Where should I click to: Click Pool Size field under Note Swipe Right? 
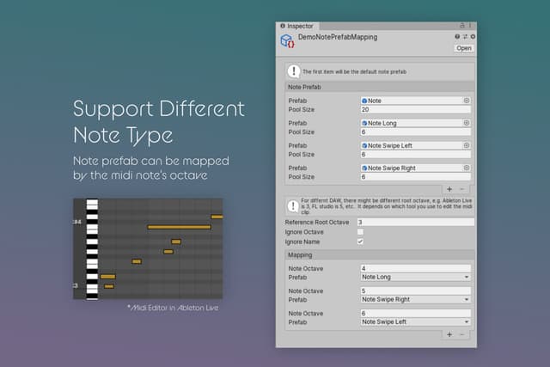pos(416,177)
